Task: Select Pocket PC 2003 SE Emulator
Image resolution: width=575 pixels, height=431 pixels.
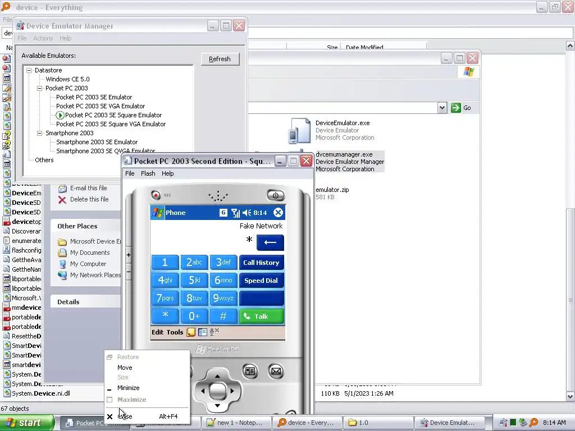Action: coord(94,97)
